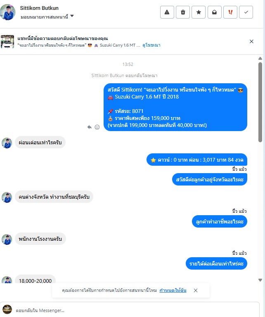Click the Reply in Messenger input field
The image size is (265, 317).
pos(130,310)
